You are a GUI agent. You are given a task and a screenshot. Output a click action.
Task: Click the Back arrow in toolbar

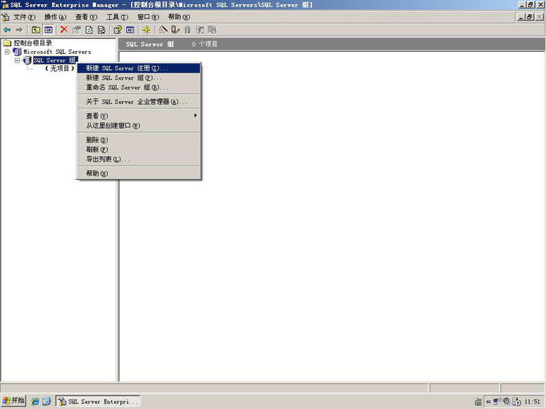coord(7,29)
